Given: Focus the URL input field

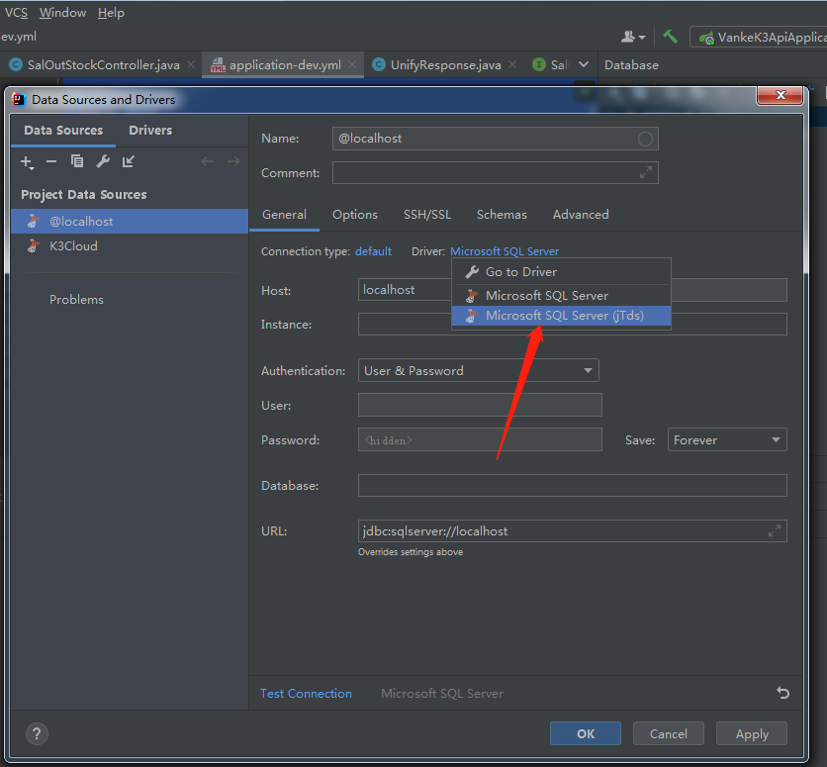Looking at the screenshot, I should (572, 530).
